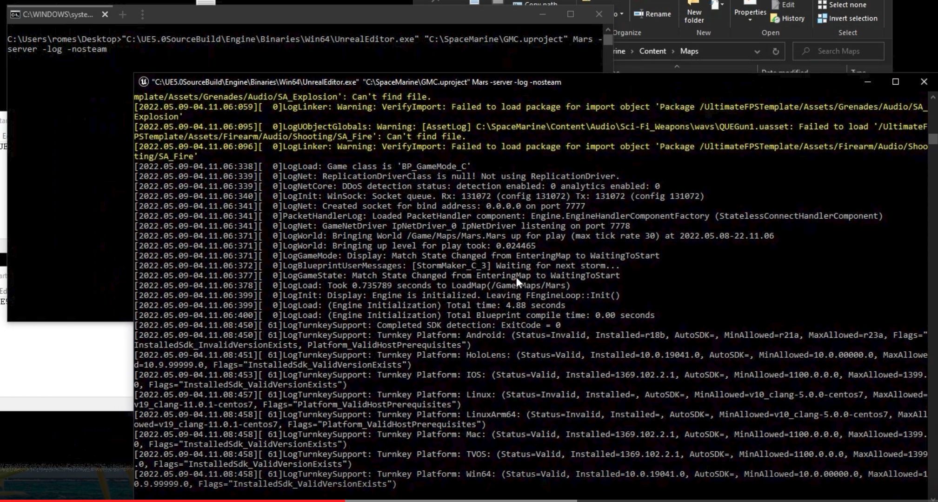938x502 pixels.
Task: Close the UnrealEditor server log window
Action: point(924,82)
